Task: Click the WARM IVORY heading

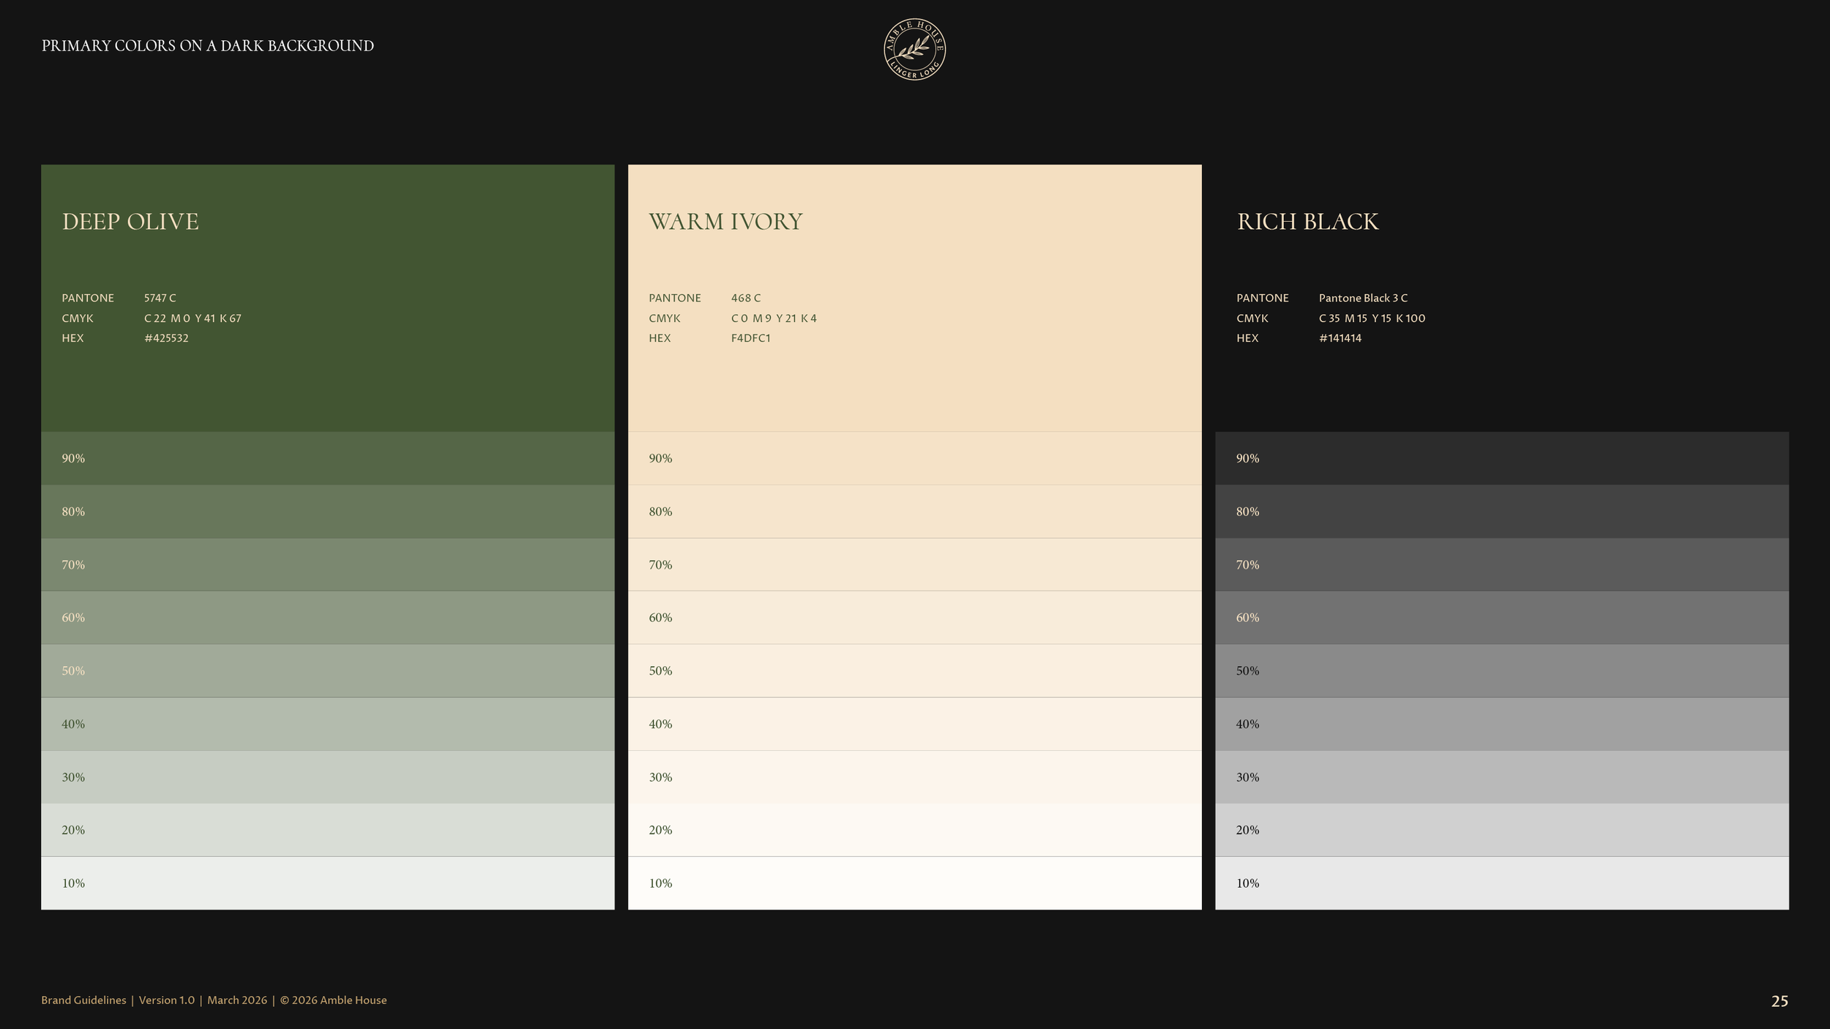Action: tap(725, 221)
